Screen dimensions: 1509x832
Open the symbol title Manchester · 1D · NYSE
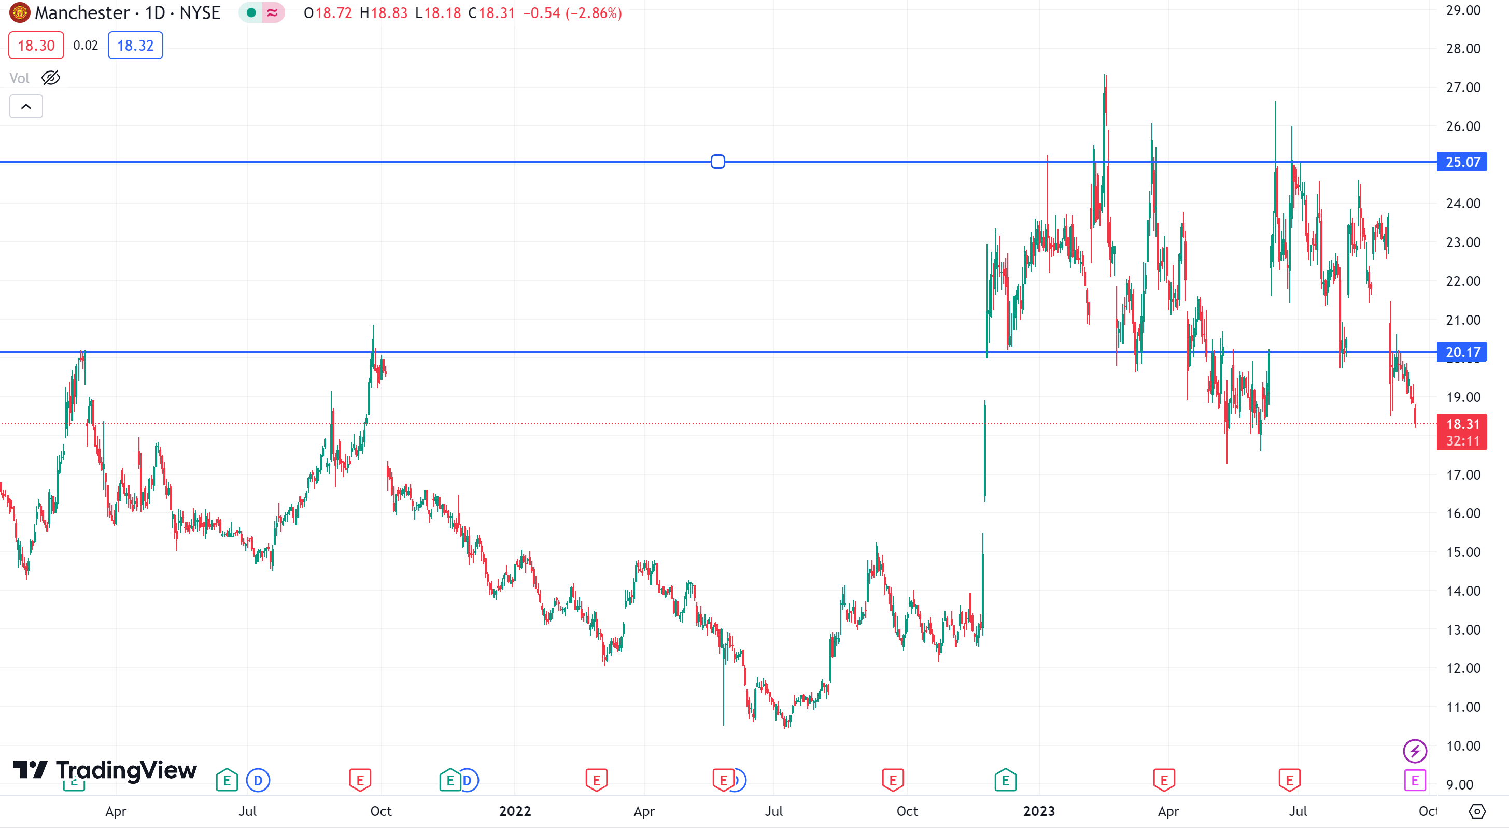[128, 13]
